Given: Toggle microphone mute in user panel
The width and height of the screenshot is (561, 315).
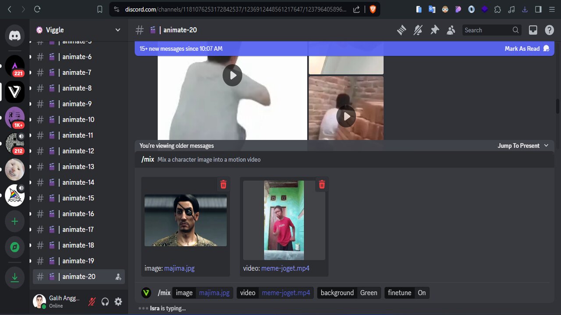Looking at the screenshot, I should click(x=92, y=301).
